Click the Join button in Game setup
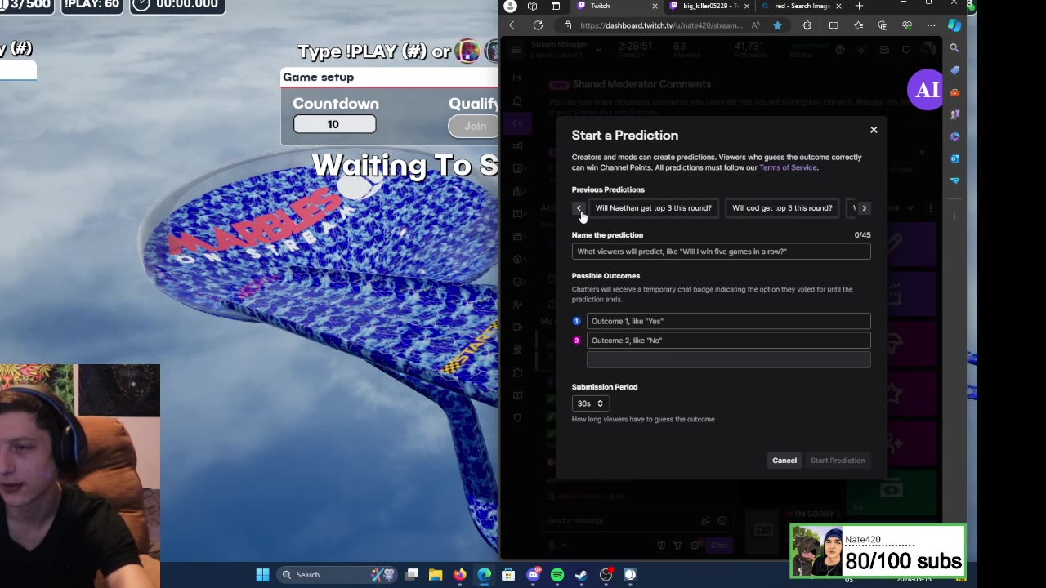Viewport: 1046px width, 588px height. coord(474,126)
